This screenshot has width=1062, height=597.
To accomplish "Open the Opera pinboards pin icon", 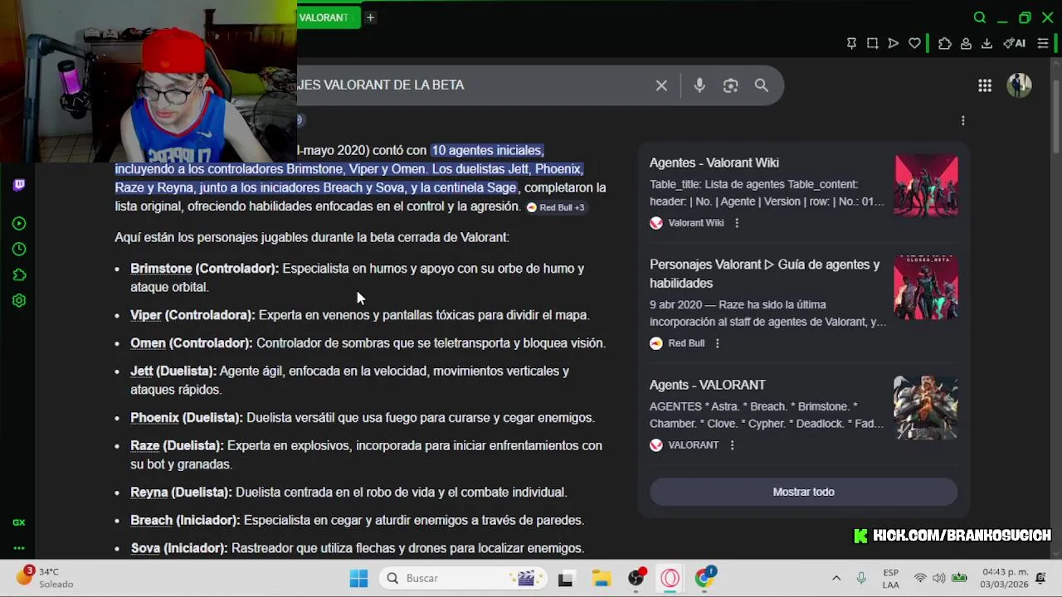I will pyautogui.click(x=851, y=43).
